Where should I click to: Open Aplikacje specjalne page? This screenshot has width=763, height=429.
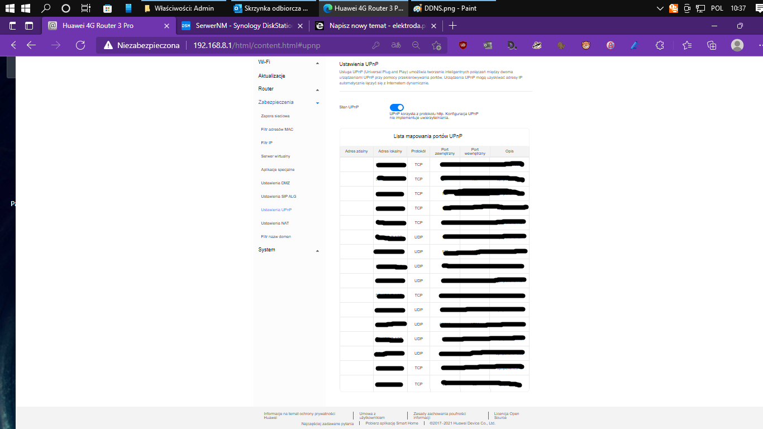tap(278, 169)
